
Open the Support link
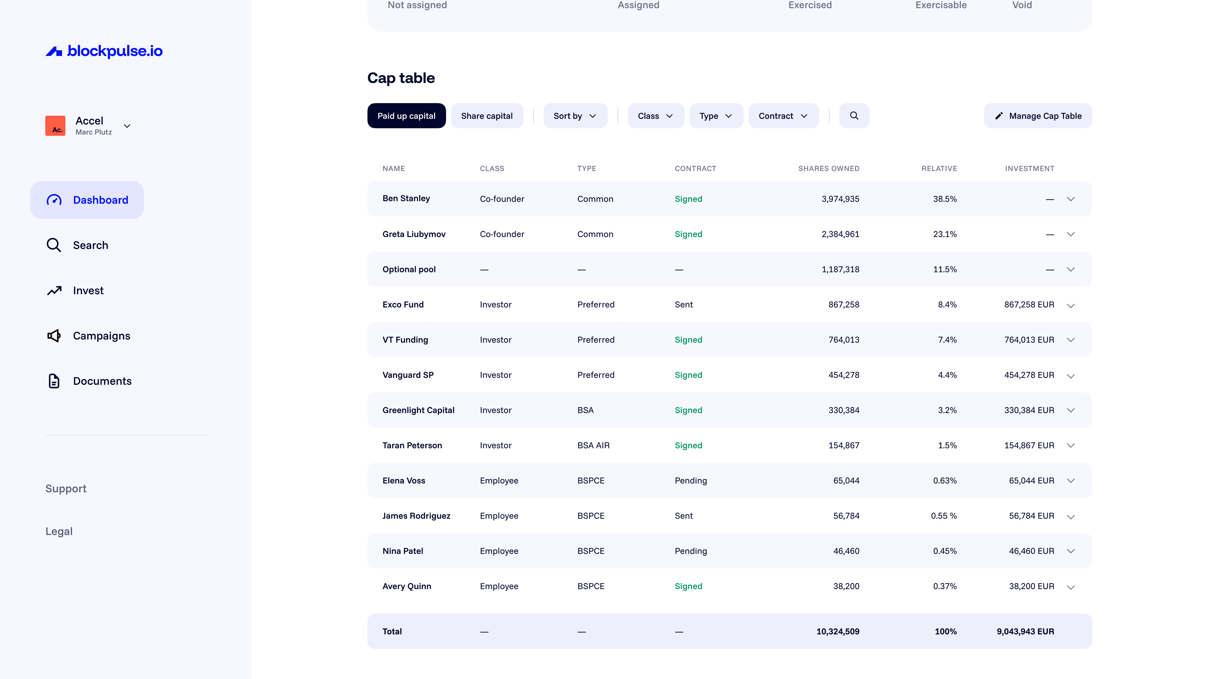(66, 488)
